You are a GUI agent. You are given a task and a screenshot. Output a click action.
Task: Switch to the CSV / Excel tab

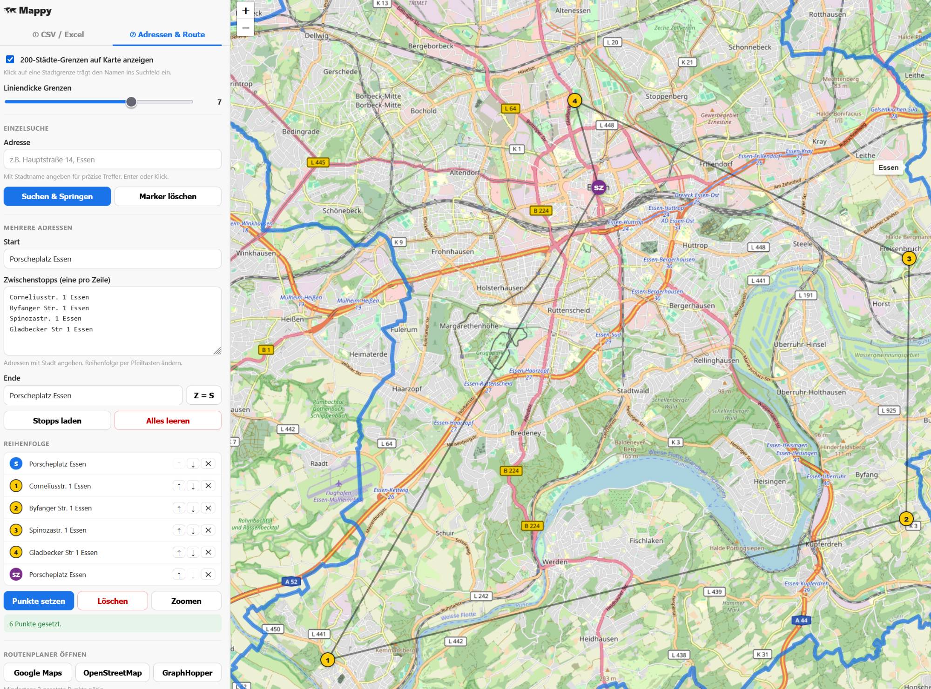[58, 34]
